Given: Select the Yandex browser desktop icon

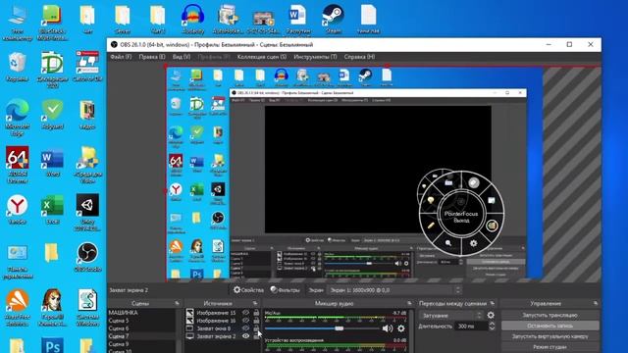Looking at the screenshot, I should (x=18, y=209).
